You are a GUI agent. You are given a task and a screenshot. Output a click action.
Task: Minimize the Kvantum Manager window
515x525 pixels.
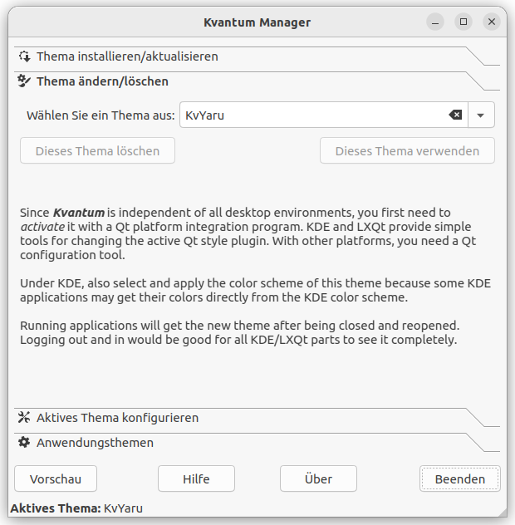click(x=435, y=22)
